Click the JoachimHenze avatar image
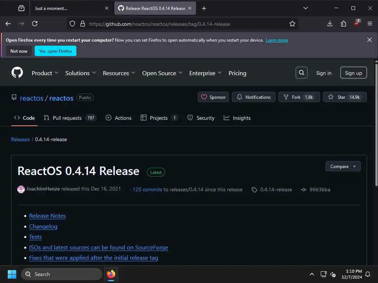 tap(21, 189)
